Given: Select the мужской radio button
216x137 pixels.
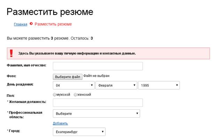Looking at the screenshot, I should 55,95.
